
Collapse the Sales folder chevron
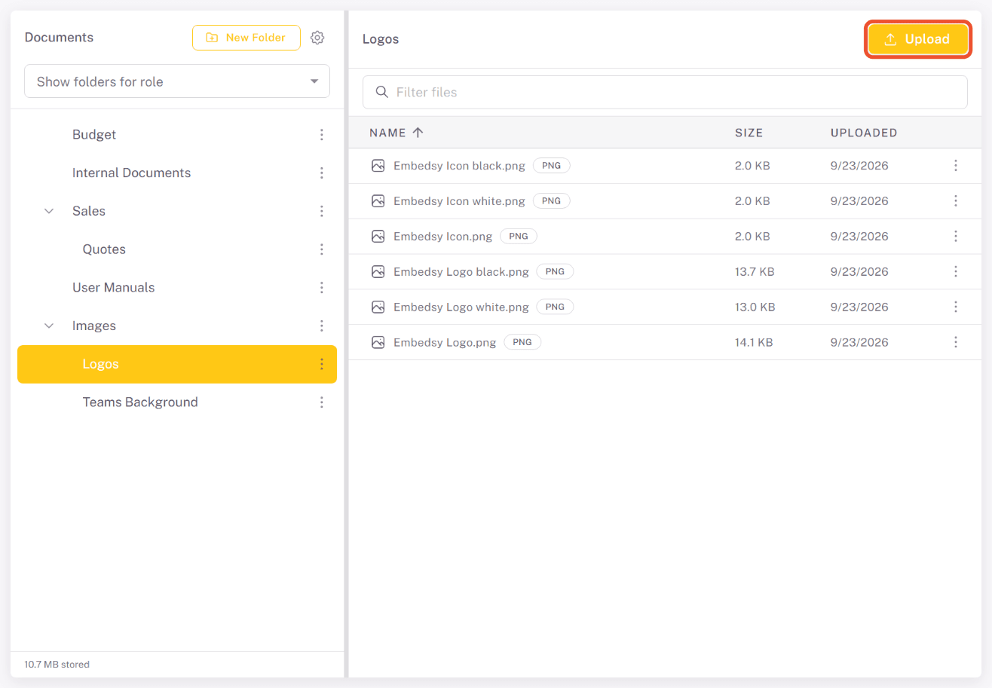[49, 211]
